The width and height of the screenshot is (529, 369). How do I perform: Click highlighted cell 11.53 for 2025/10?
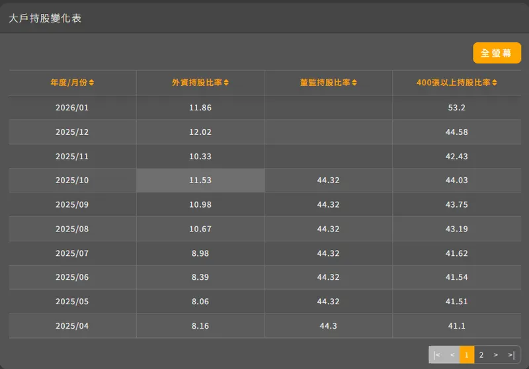tap(200, 181)
